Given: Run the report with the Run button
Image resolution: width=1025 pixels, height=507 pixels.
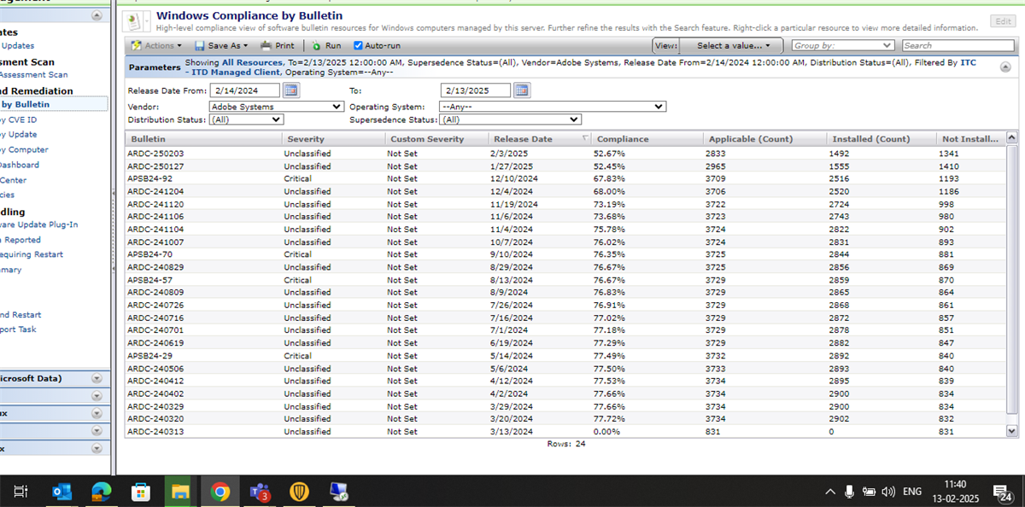Looking at the screenshot, I should [x=326, y=45].
